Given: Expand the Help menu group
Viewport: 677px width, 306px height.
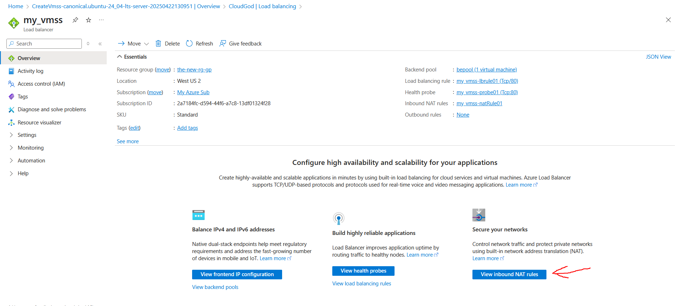Looking at the screenshot, I should (x=11, y=173).
